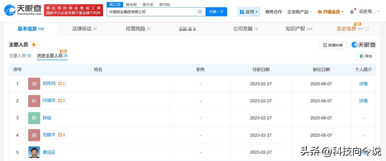The height and width of the screenshot is (161, 386).
Task: Open 刘建平's name link
Action: point(49,135)
